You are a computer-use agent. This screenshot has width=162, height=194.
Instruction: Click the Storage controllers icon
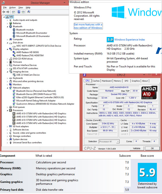[11, 136]
